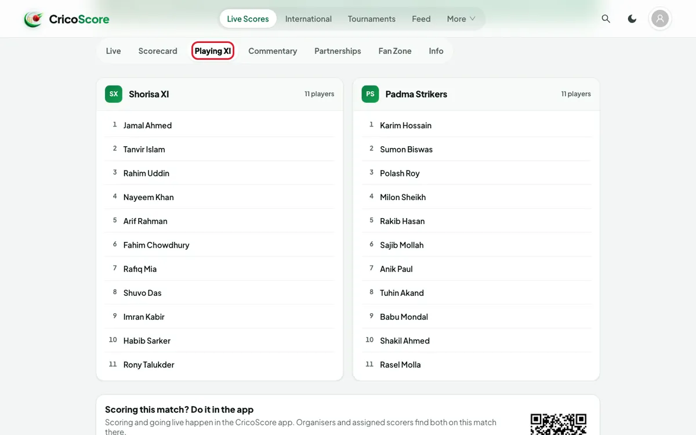
Task: Open the search icon
Action: point(606,19)
